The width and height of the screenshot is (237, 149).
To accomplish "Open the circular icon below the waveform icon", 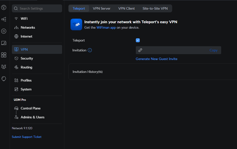I will click(x=4, y=78).
